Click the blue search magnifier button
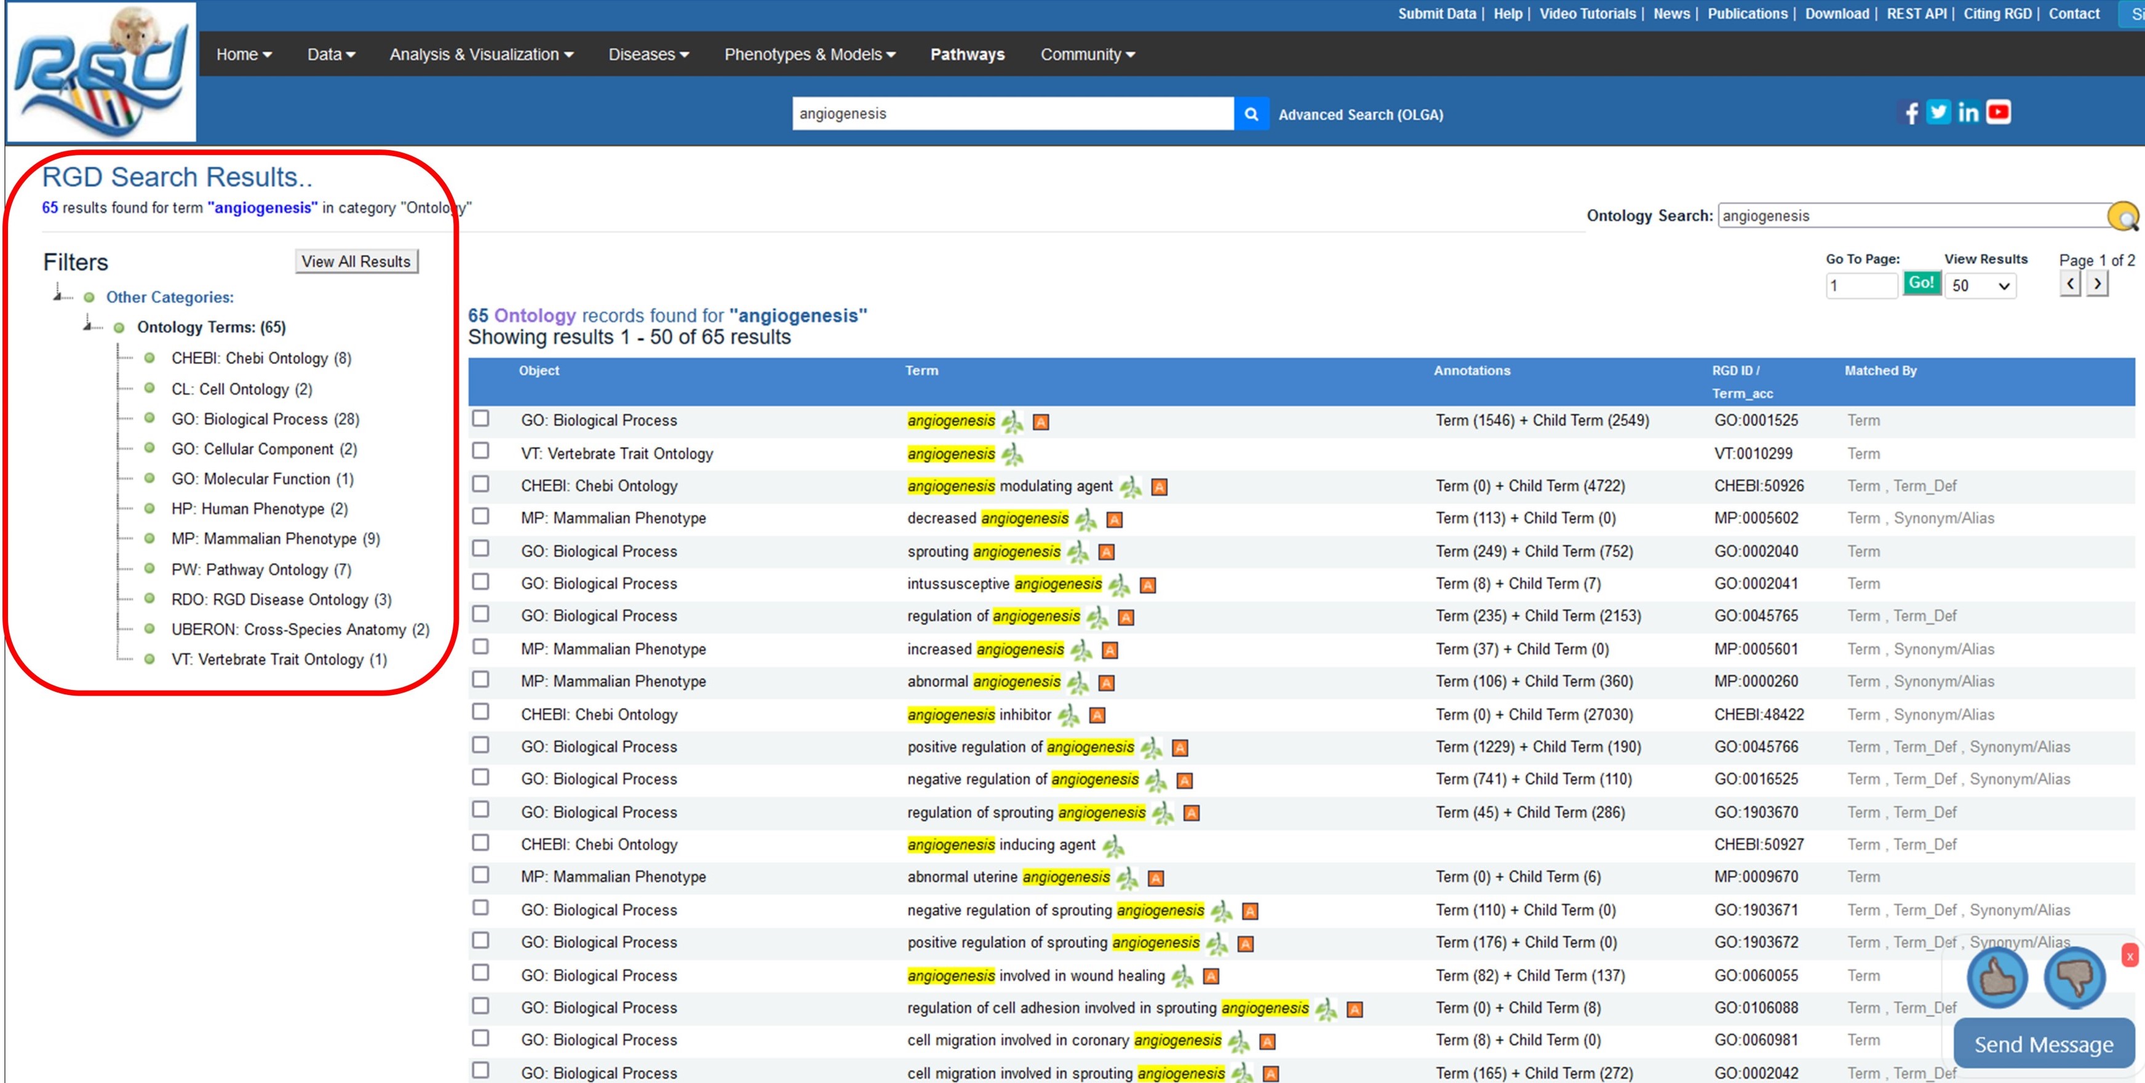 pos(1251,114)
